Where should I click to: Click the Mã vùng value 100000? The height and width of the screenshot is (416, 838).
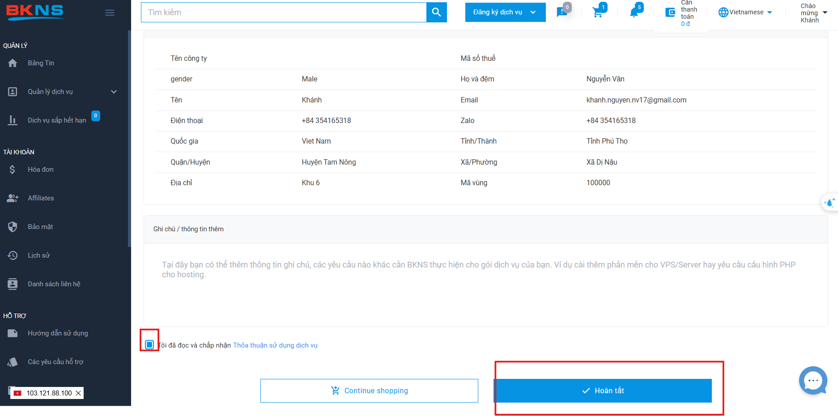[x=598, y=183]
